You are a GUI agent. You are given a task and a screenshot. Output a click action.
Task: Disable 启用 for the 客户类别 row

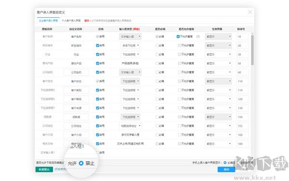98,90
